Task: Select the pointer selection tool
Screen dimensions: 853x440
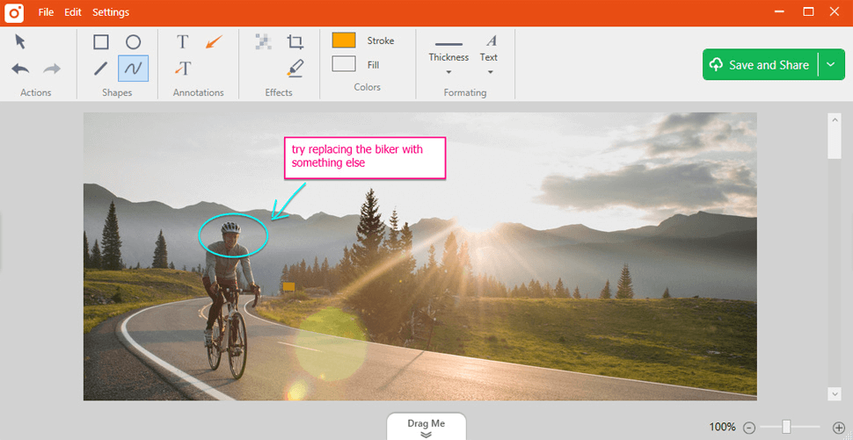Action: 20,41
